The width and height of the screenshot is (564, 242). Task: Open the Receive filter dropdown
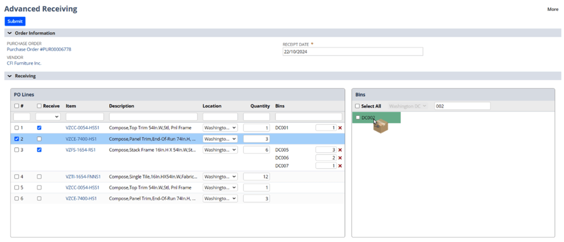pyautogui.click(x=48, y=117)
